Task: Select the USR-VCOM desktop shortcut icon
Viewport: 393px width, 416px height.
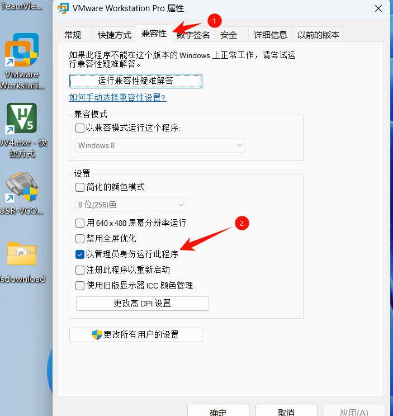Action: tap(22, 187)
